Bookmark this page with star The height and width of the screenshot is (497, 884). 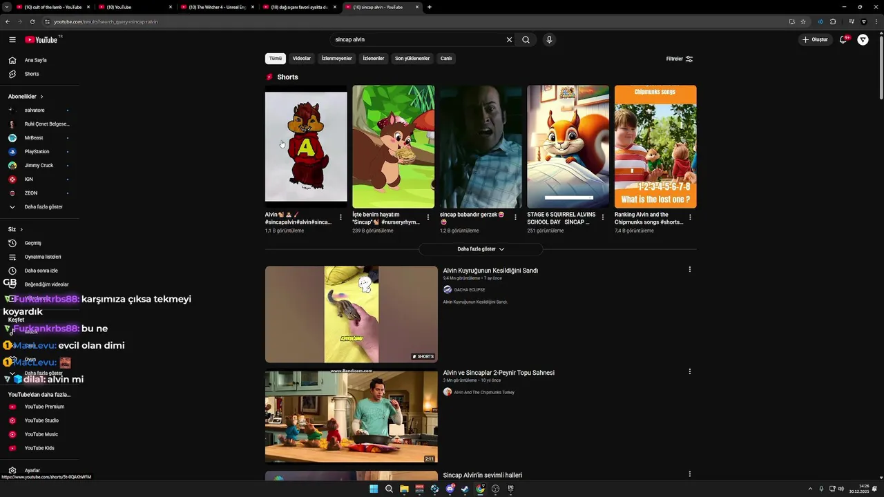click(803, 21)
